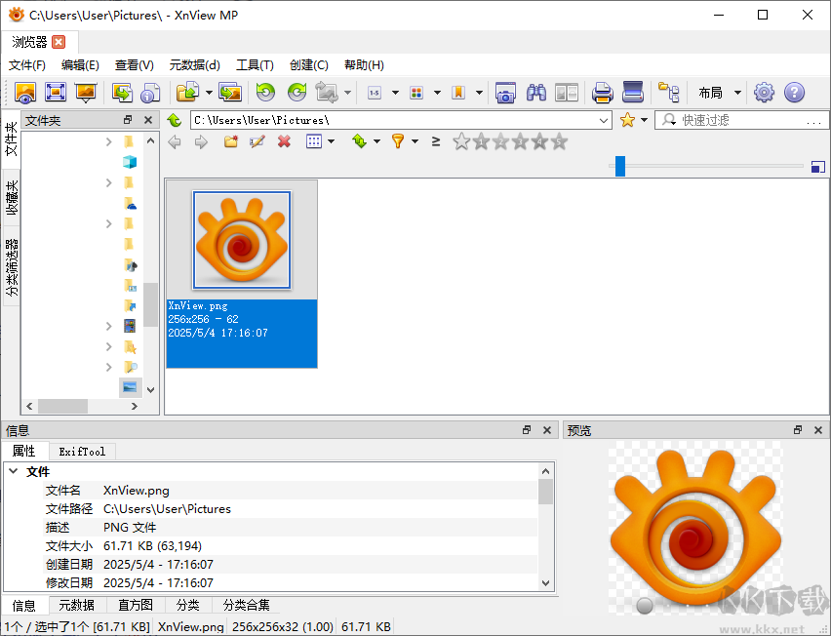
Task: Open the tag bookmark dropdown arrow
Action: 479,93
